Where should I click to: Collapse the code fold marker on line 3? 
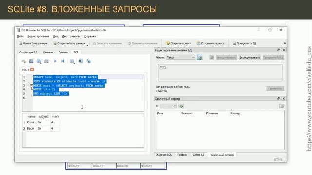(x=31, y=86)
